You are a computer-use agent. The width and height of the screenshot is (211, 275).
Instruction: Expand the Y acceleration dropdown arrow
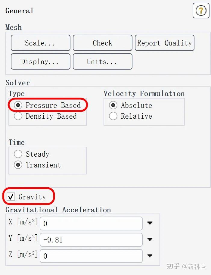150,239
